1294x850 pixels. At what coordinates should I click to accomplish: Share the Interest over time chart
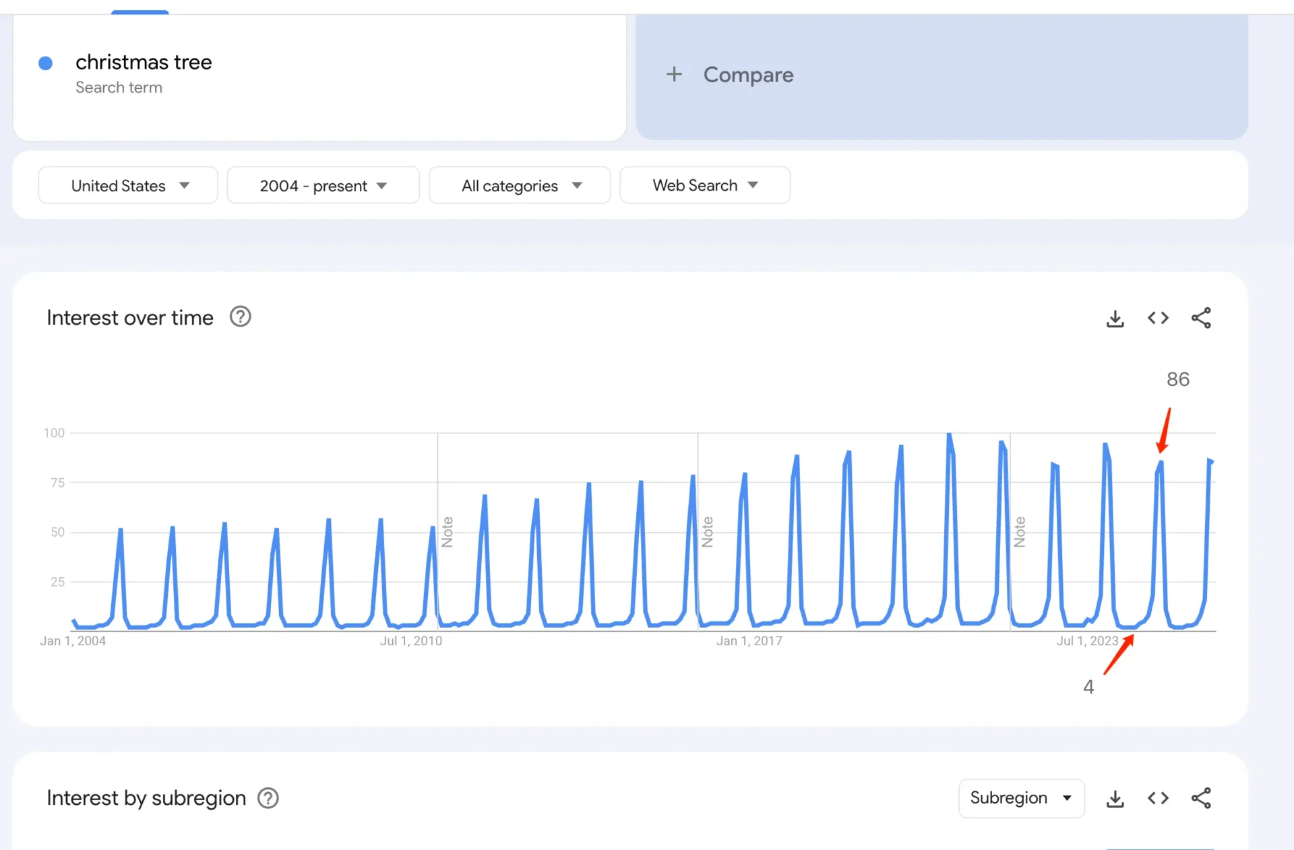pyautogui.click(x=1202, y=318)
